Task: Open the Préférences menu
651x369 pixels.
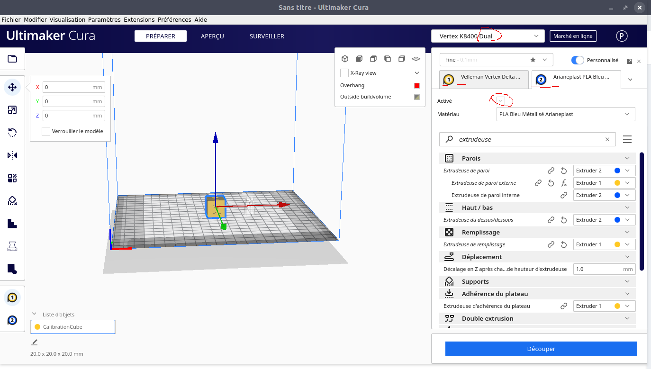Action: tap(174, 19)
